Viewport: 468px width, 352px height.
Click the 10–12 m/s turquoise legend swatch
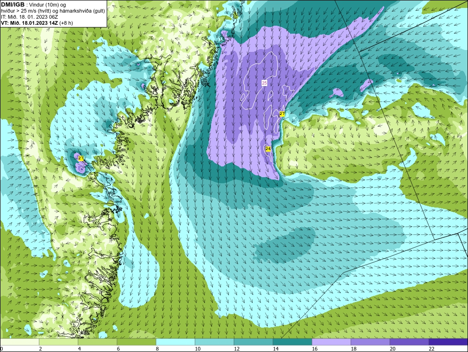[214, 342]
